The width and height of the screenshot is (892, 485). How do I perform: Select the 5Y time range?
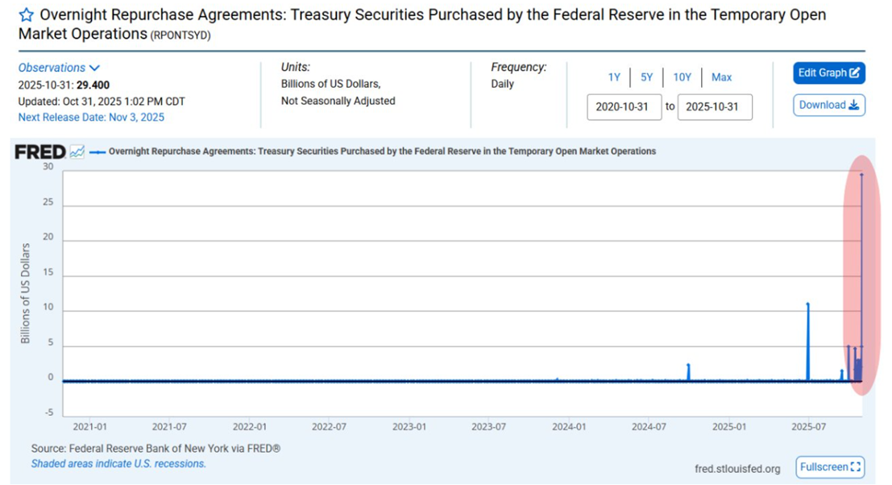pos(647,77)
